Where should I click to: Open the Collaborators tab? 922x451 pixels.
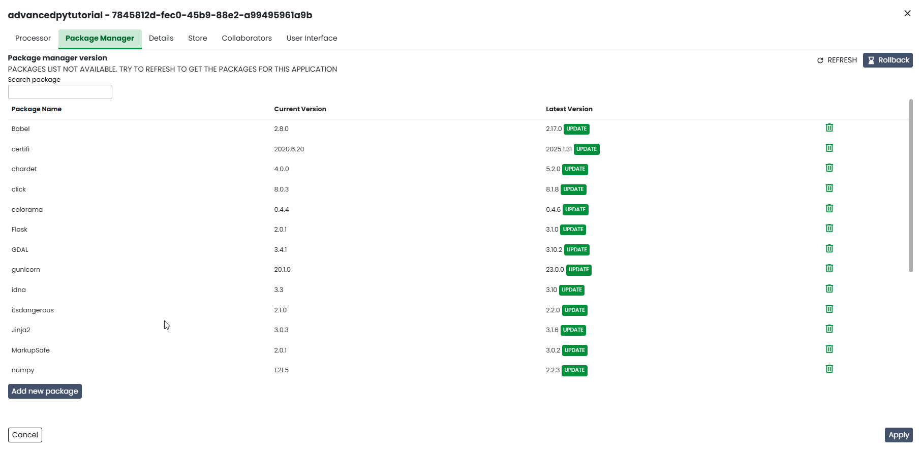coord(247,38)
